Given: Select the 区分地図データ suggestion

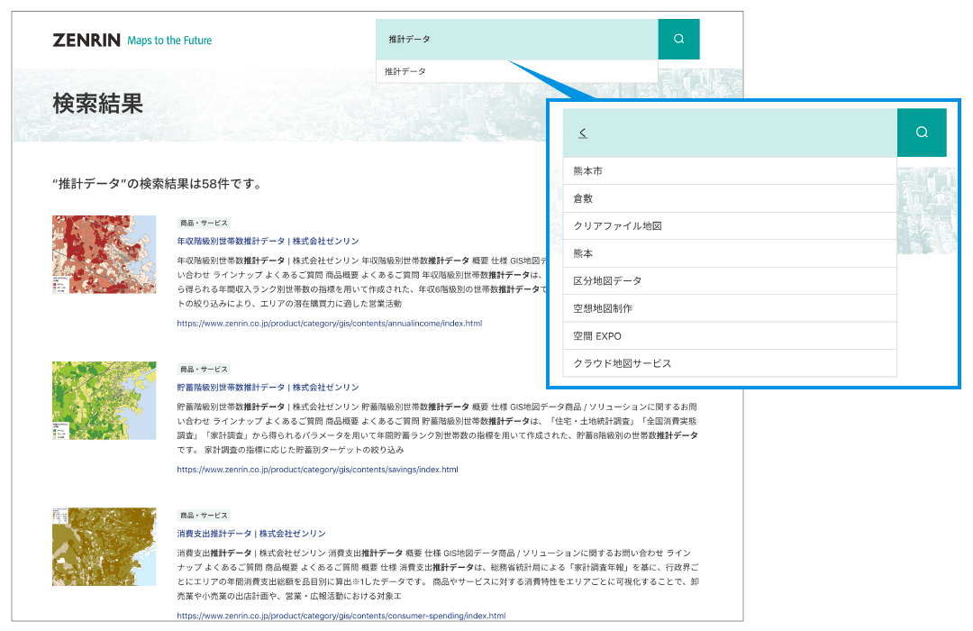Looking at the screenshot, I should (730, 280).
